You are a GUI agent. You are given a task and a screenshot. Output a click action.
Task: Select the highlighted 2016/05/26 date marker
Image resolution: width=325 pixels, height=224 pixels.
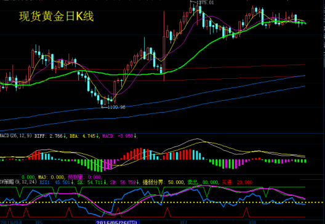[x=118, y=222]
